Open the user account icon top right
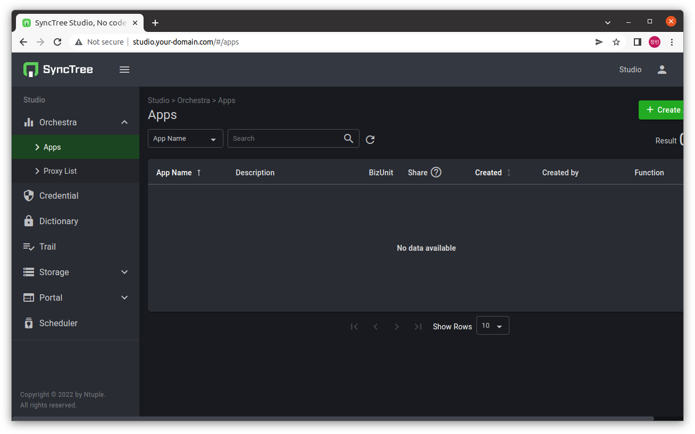The image size is (695, 434). point(661,69)
